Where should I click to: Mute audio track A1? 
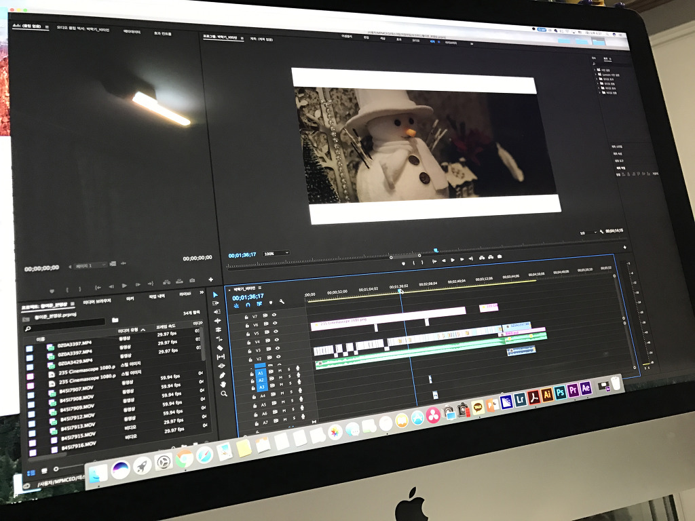pos(280,370)
